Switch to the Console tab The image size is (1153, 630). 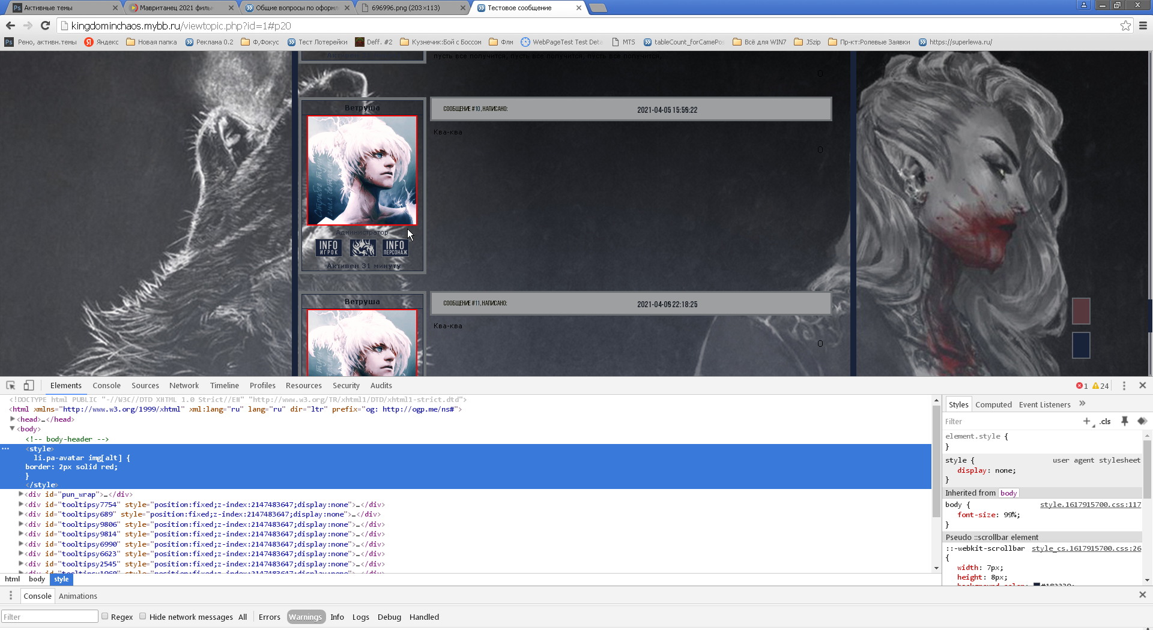click(106, 385)
